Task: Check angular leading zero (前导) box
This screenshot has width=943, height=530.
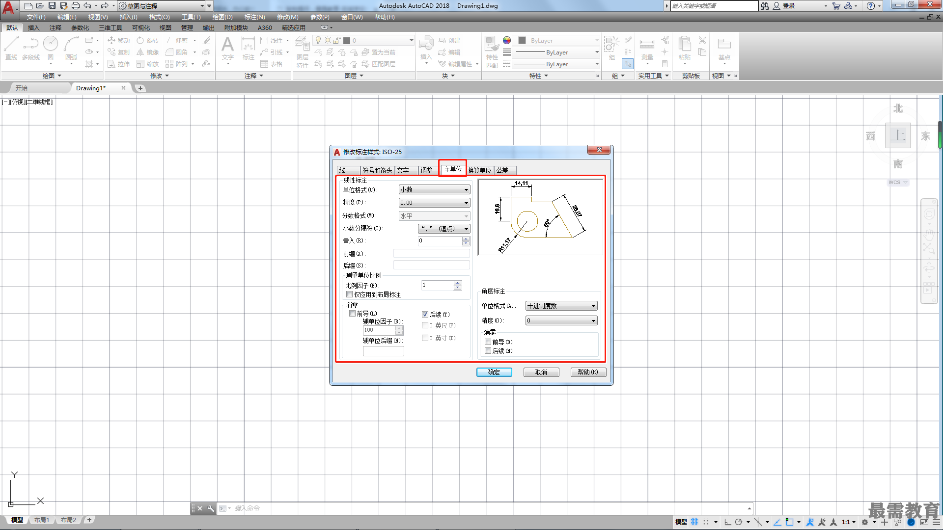Action: pos(488,342)
